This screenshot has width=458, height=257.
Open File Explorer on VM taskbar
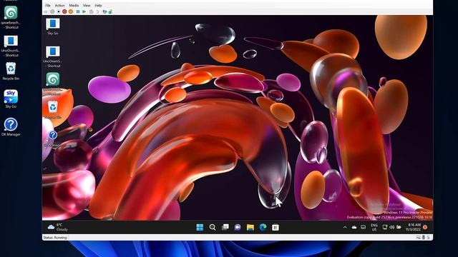click(x=250, y=227)
